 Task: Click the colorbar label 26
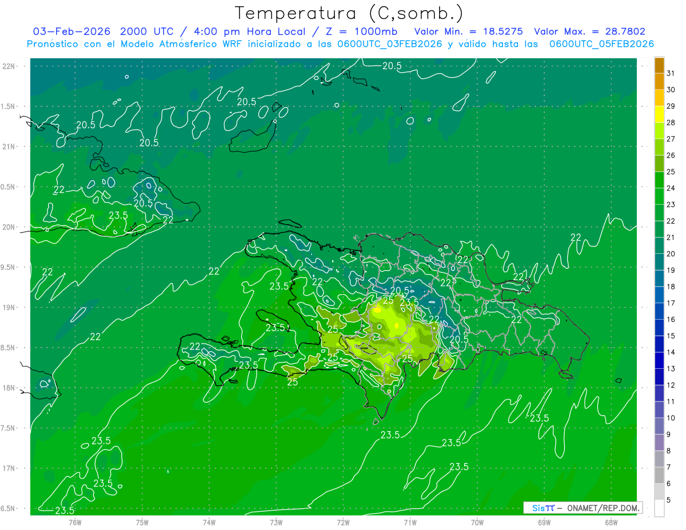click(x=671, y=155)
